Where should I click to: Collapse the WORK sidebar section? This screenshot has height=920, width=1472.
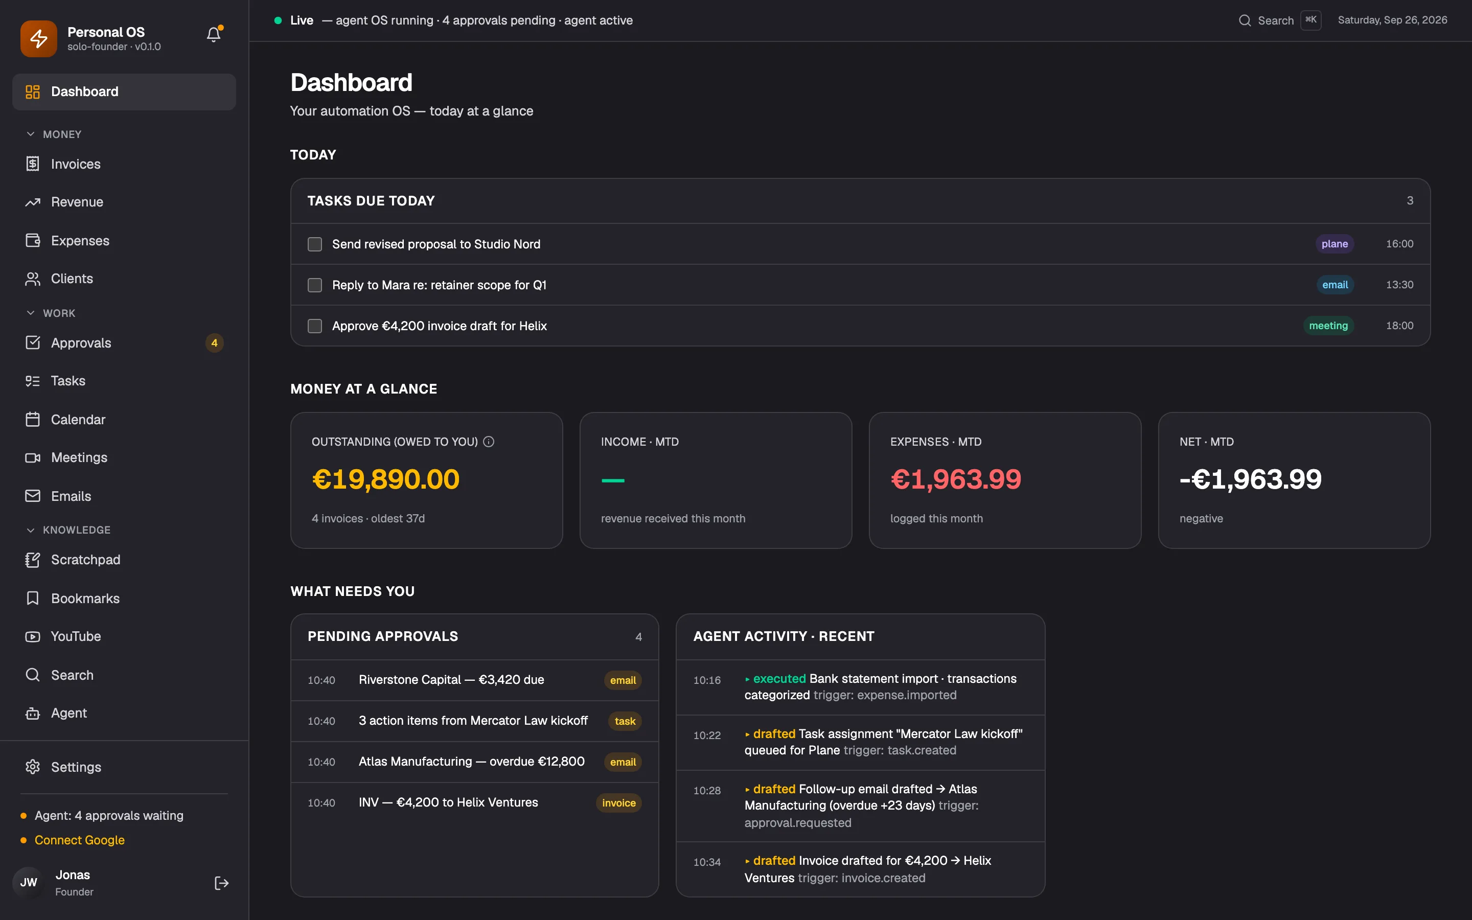(x=51, y=313)
